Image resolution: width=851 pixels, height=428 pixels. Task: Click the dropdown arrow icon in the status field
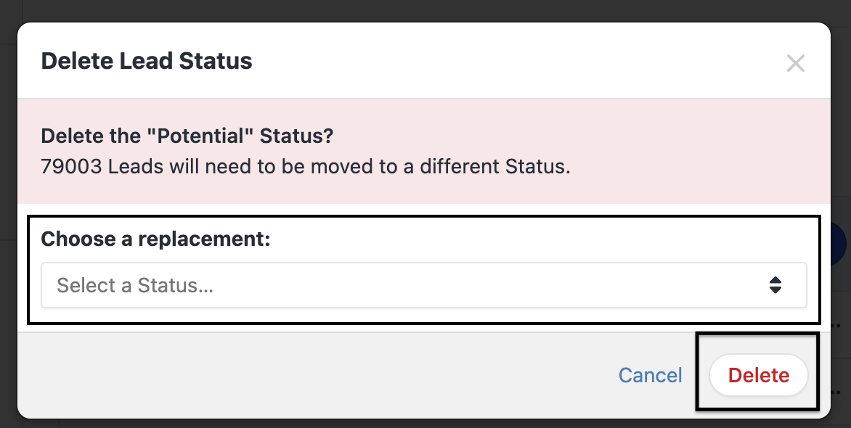[x=776, y=285]
